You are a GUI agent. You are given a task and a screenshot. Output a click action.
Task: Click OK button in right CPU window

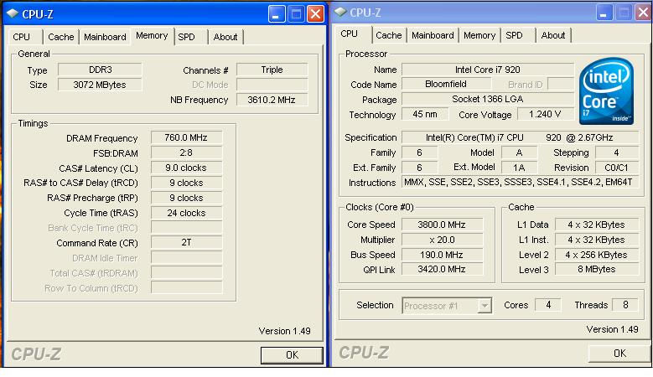(x=619, y=354)
